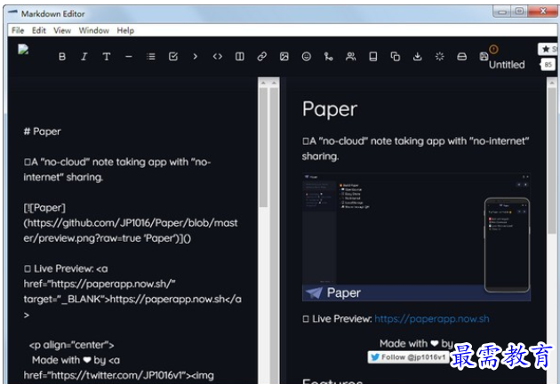560x384 pixels.
Task: Minimize the Markdown Editor window
Action: [502, 12]
